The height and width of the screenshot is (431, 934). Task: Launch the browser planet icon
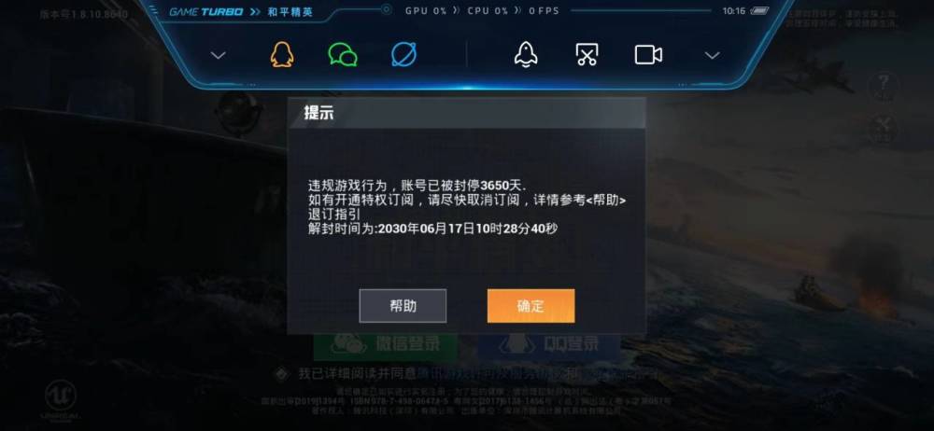[x=403, y=55]
